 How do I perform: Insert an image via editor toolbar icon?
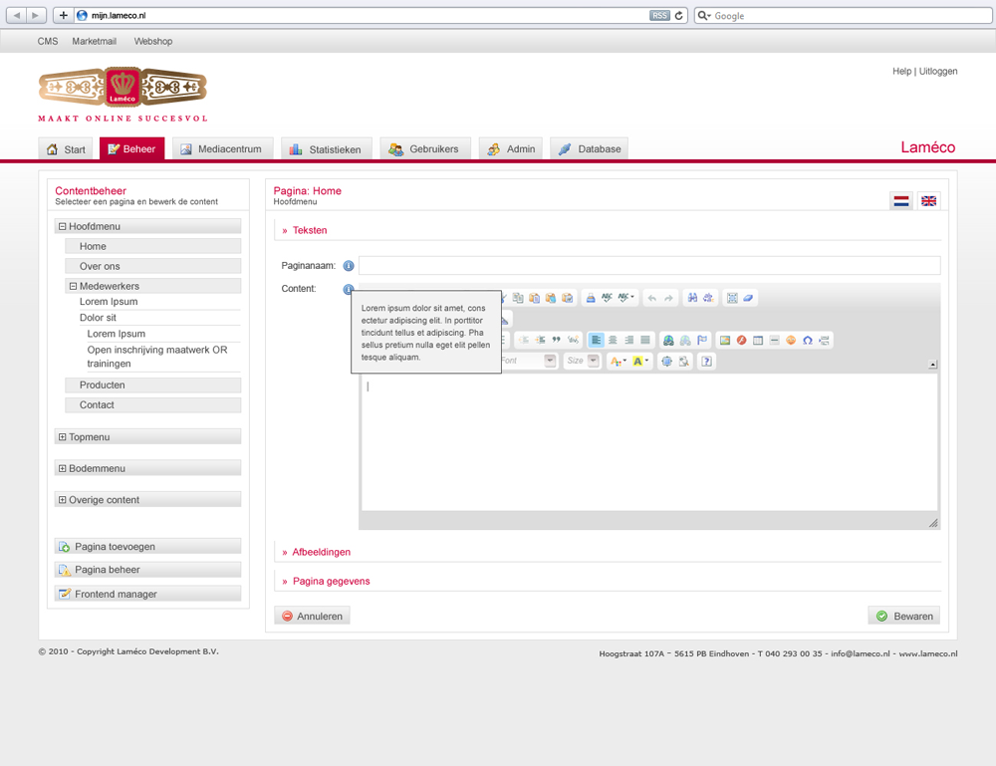coord(725,340)
